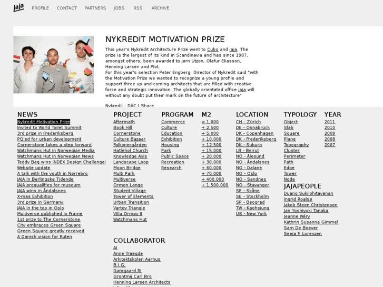Viewport: 383px width, 287px height.
Task: Open JAJA wins in Åndalsnes news
Action: [x=42, y=191]
